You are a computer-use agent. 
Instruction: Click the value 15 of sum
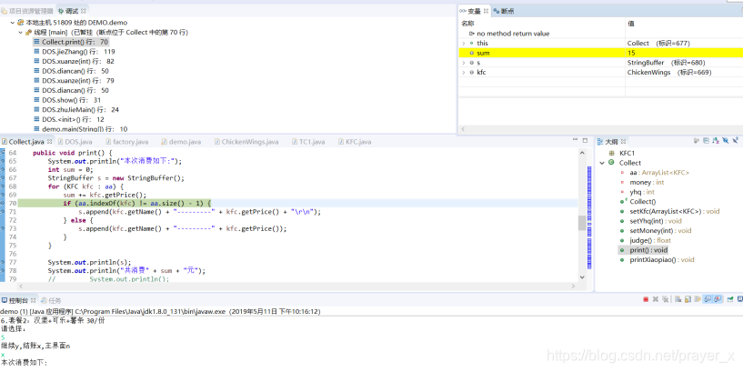[x=631, y=53]
